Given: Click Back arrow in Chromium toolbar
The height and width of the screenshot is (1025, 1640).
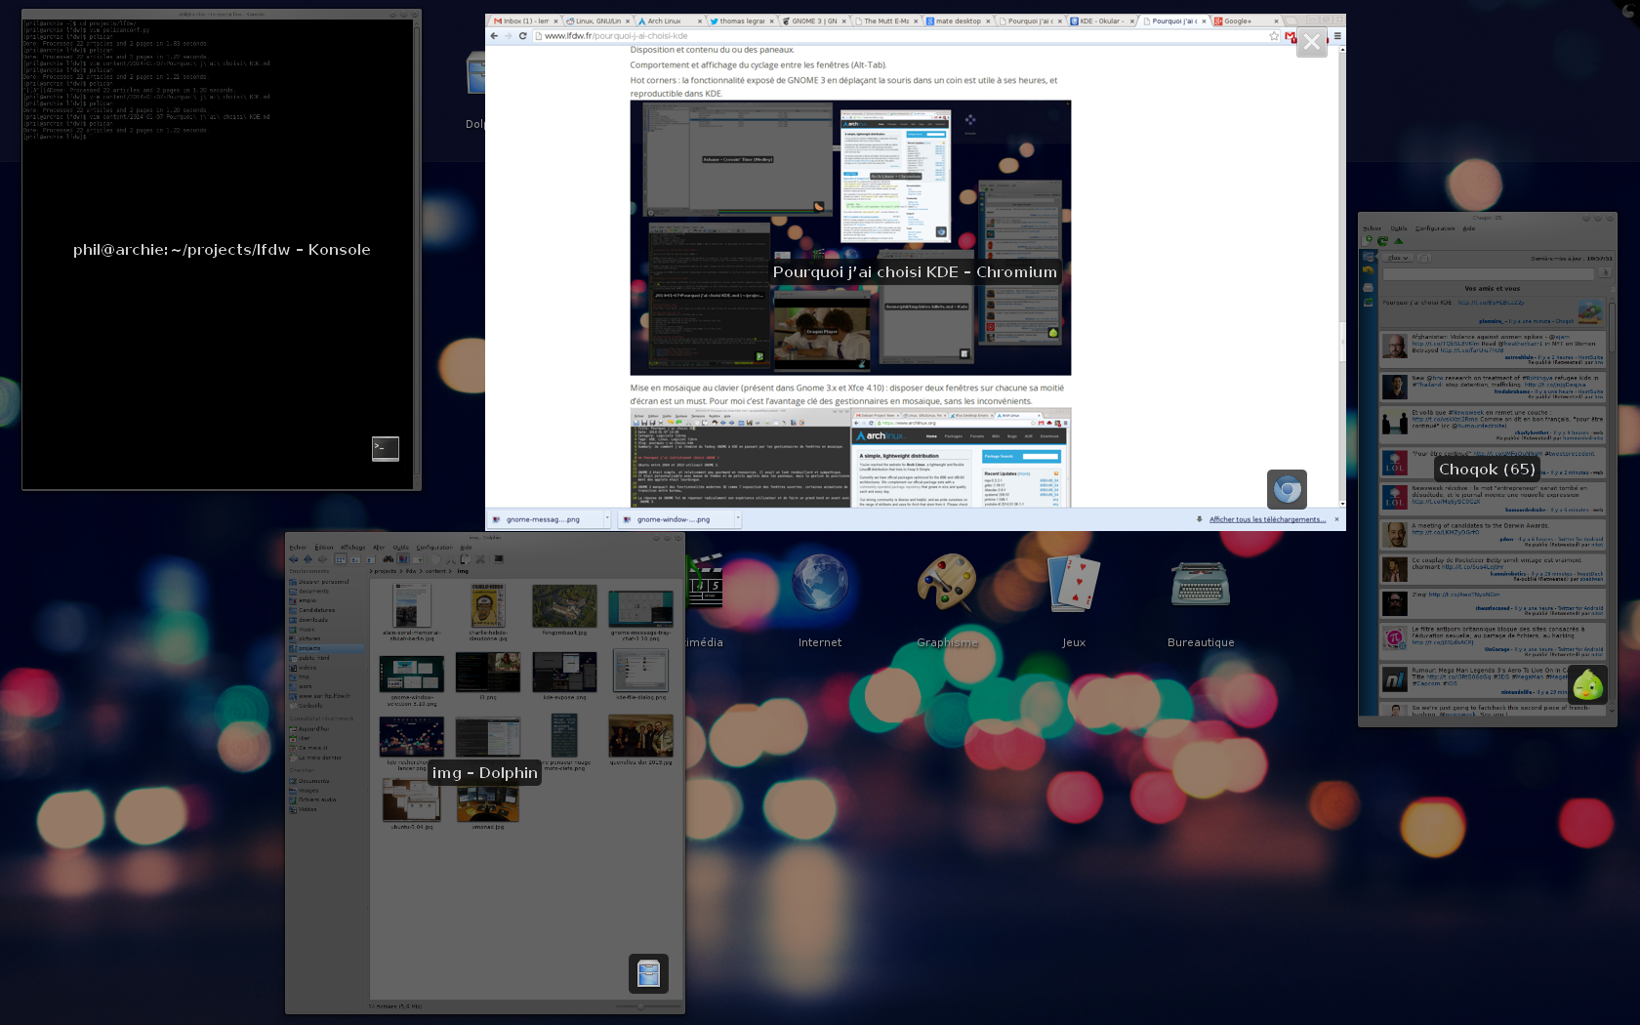Looking at the screenshot, I should pos(494,36).
